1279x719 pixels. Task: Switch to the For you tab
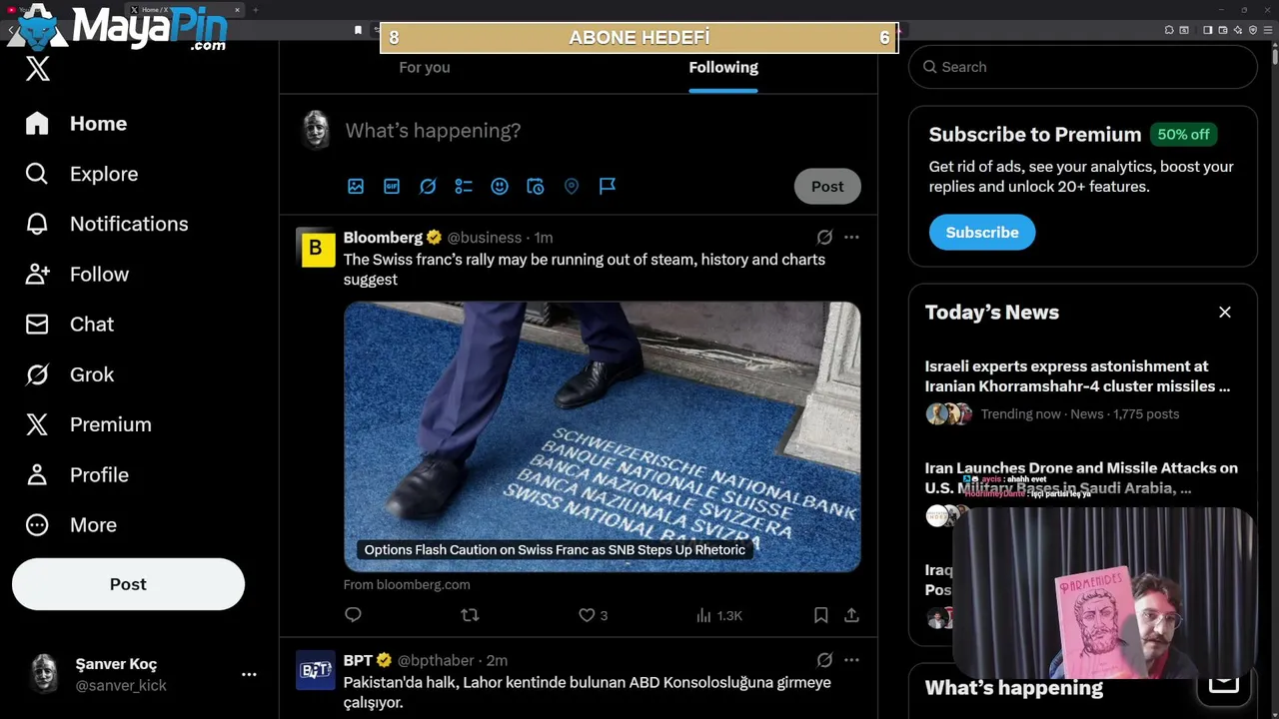click(425, 67)
